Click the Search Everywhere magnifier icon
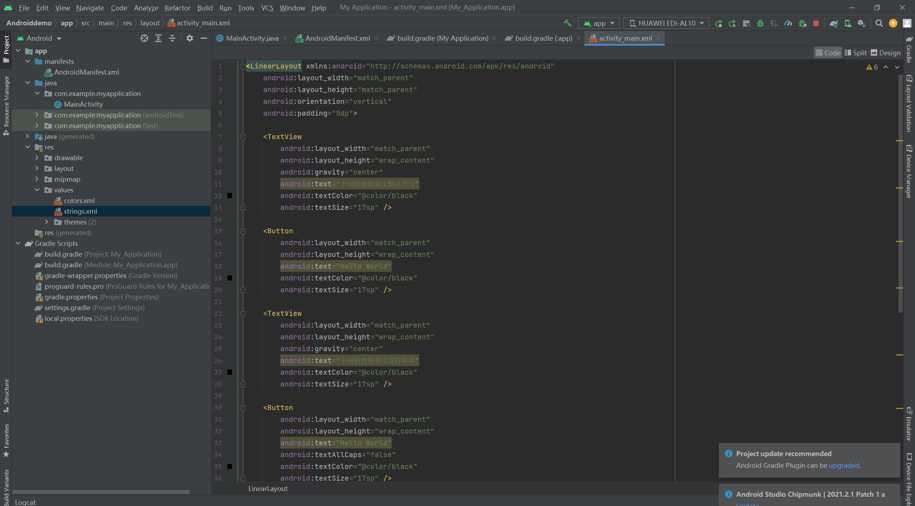This screenshot has height=506, width=915. coord(879,23)
